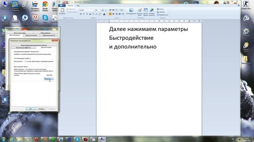Select Предотвращение выполнения данных tab
This screenshot has height=142, width=254.
[34, 45]
